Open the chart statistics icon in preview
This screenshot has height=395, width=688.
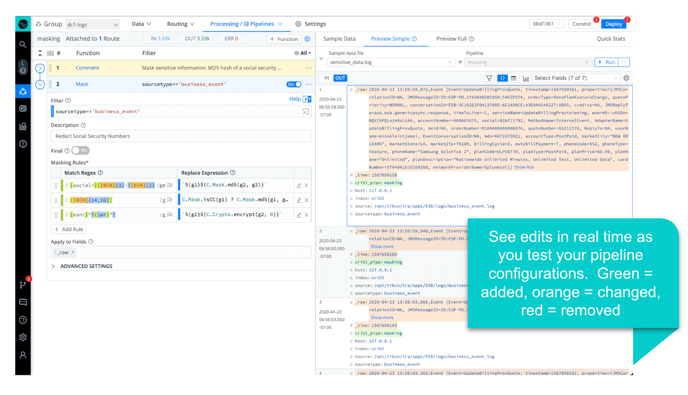coord(526,78)
